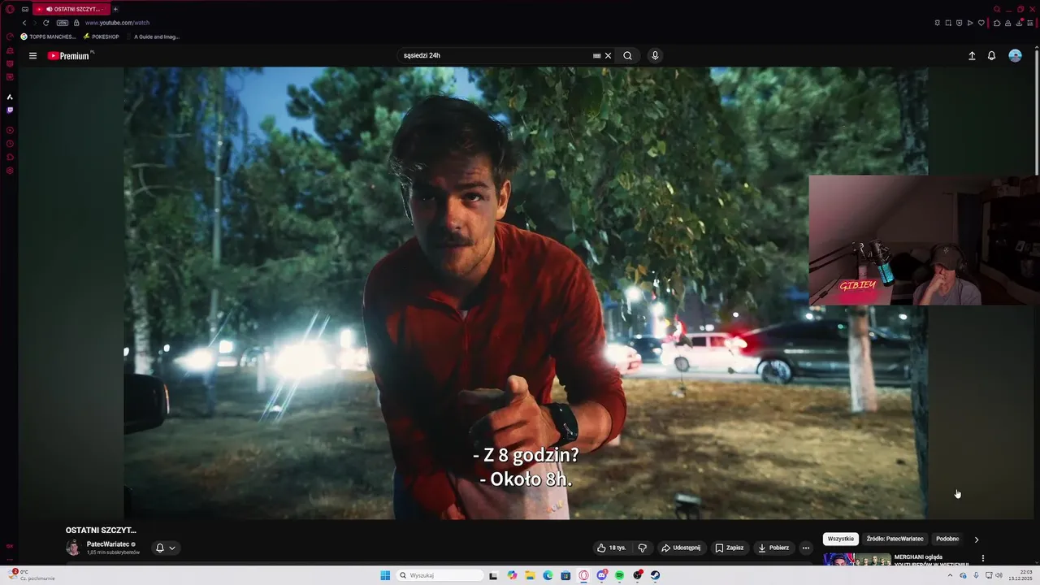Open the three-dot more actions menu

coord(805,548)
